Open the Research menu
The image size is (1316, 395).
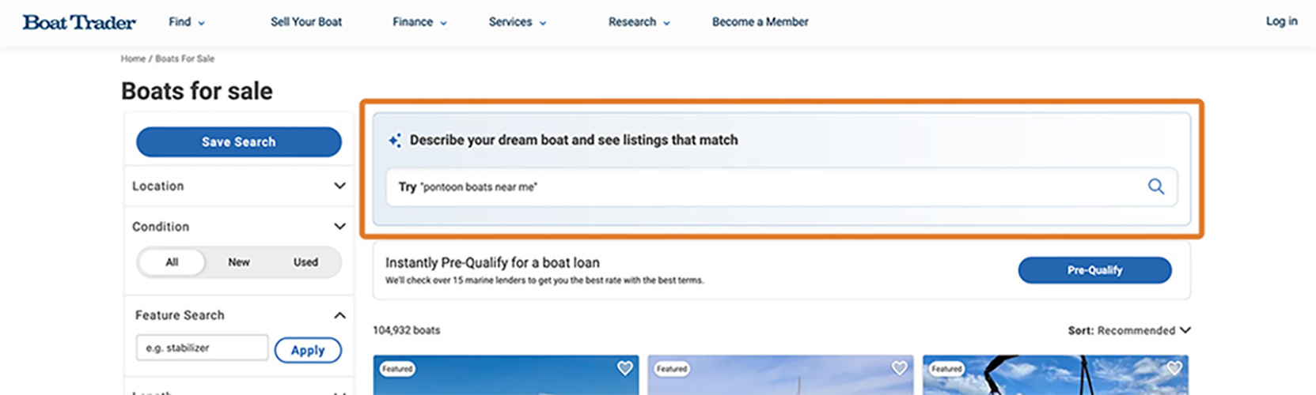[639, 22]
